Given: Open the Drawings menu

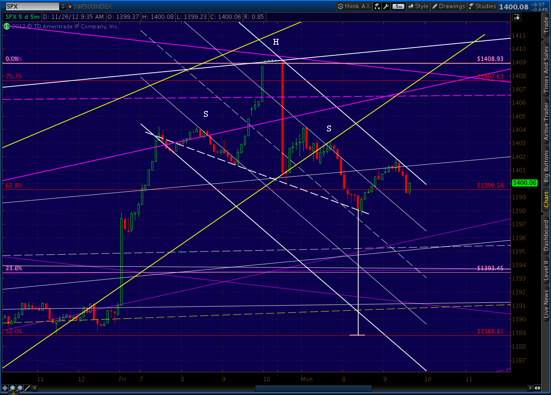Looking at the screenshot, I should [449, 6].
